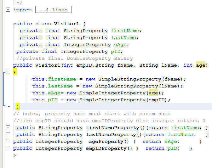
Task: Click the highlighted opening brace of constructor
Action: (x=15, y=72)
